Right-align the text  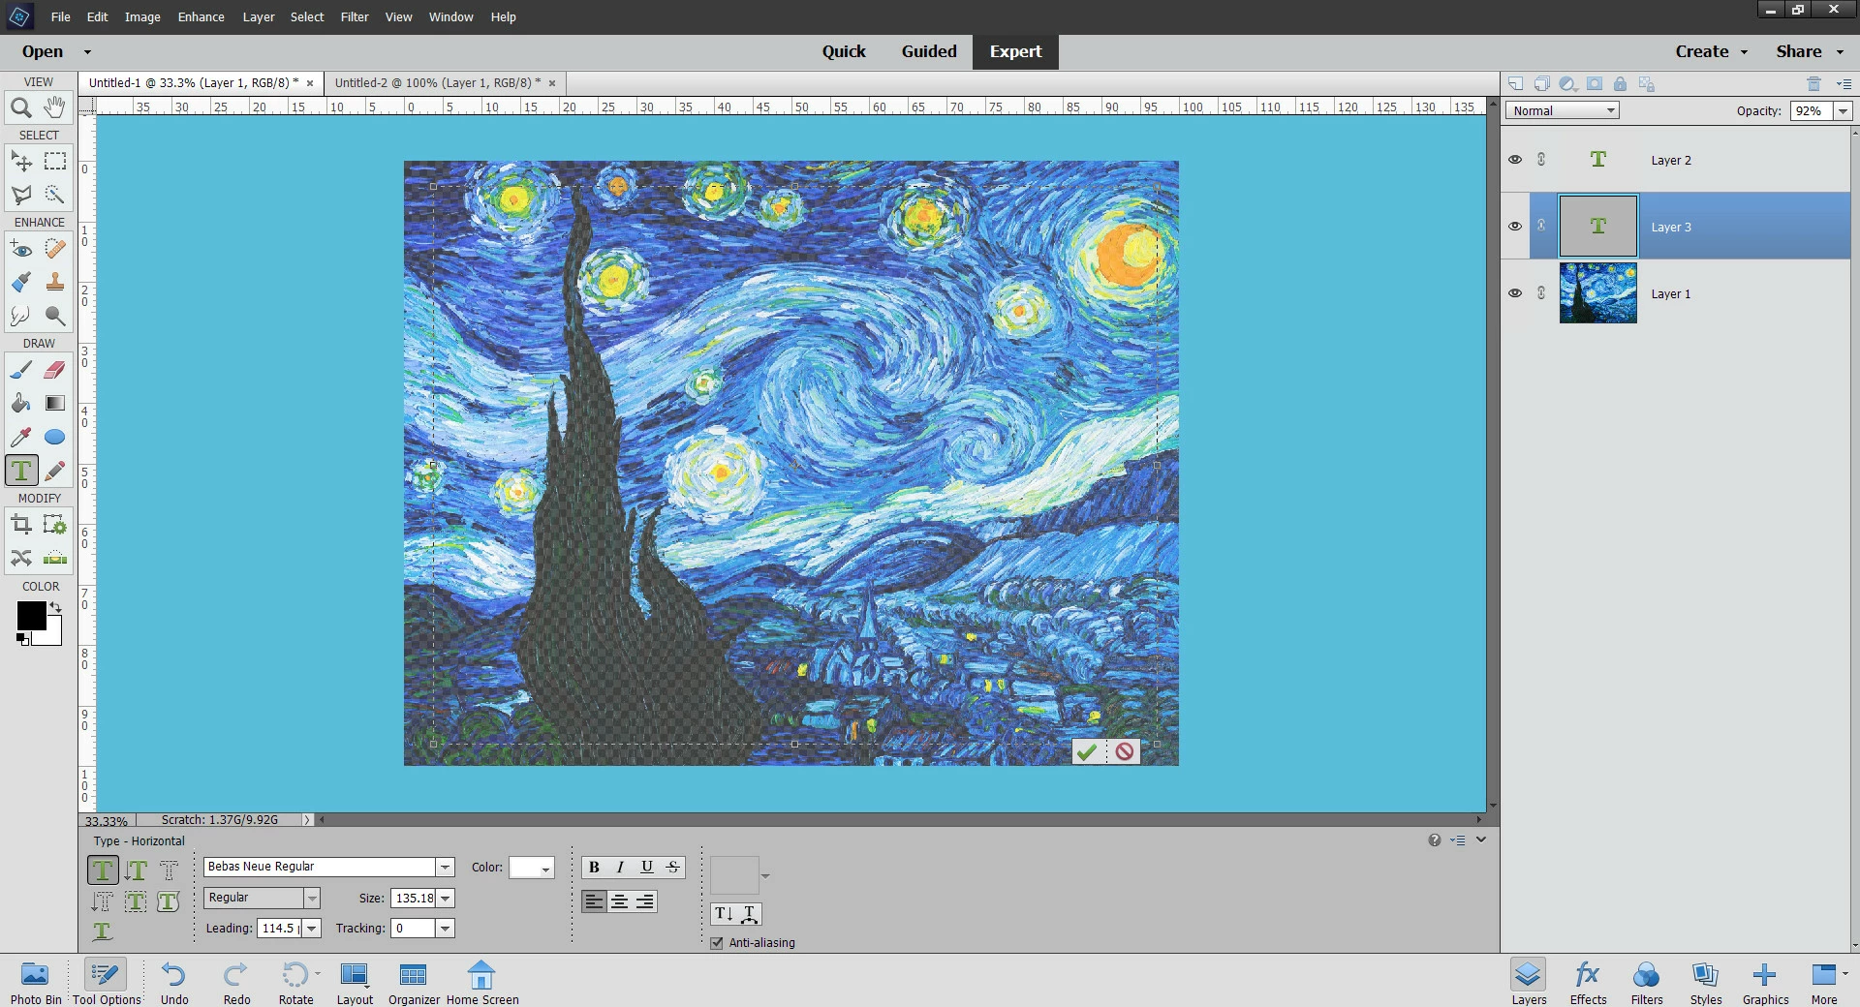click(x=645, y=901)
